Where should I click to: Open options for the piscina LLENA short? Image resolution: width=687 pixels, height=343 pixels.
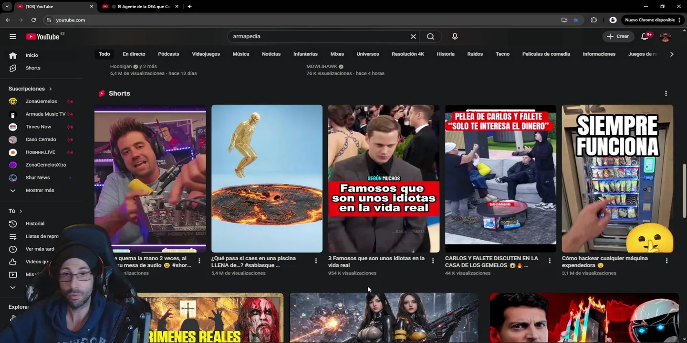316,261
